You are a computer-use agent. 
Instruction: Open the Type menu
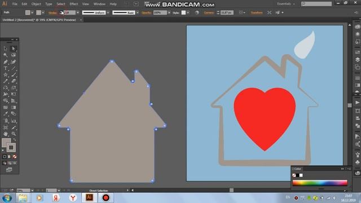pos(49,4)
